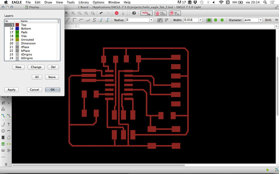Screen dimensions: 279x174
Task: Click the red Top layer color swatch
Action: click(x=17, y=25)
